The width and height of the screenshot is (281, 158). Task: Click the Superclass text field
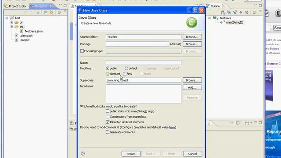(144, 80)
